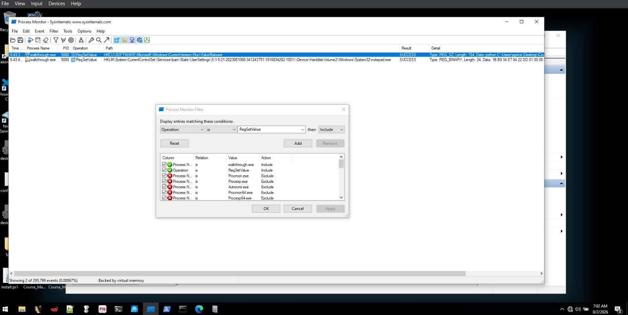This screenshot has width=628, height=315.
Task: Toggle the Autoscroll toolbar icon
Action: (38, 40)
